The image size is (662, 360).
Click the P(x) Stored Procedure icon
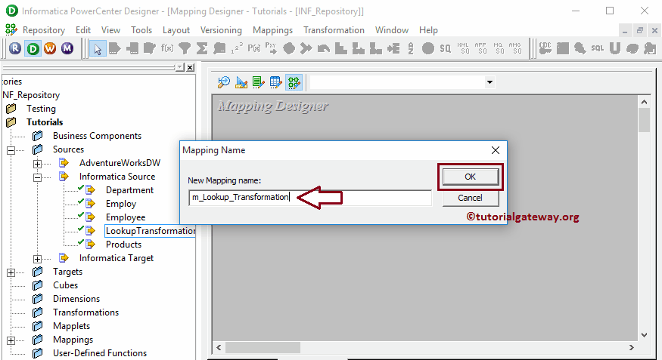click(253, 48)
